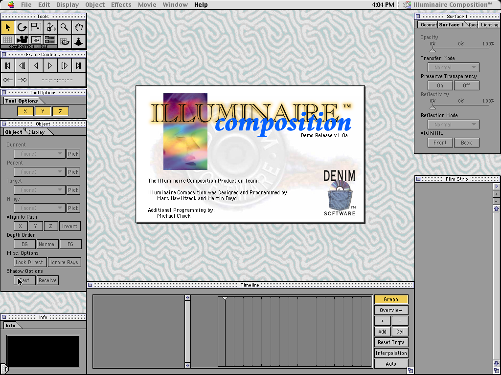
Task: Click the Interpolation button
Action: 391,353
